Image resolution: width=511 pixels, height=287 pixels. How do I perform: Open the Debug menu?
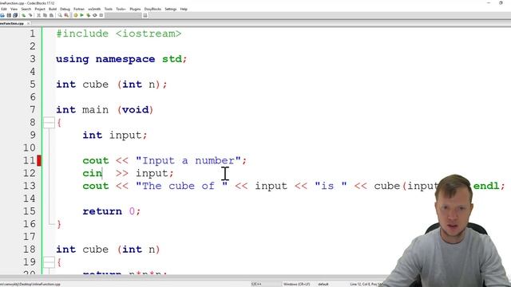pyautogui.click(x=65, y=9)
